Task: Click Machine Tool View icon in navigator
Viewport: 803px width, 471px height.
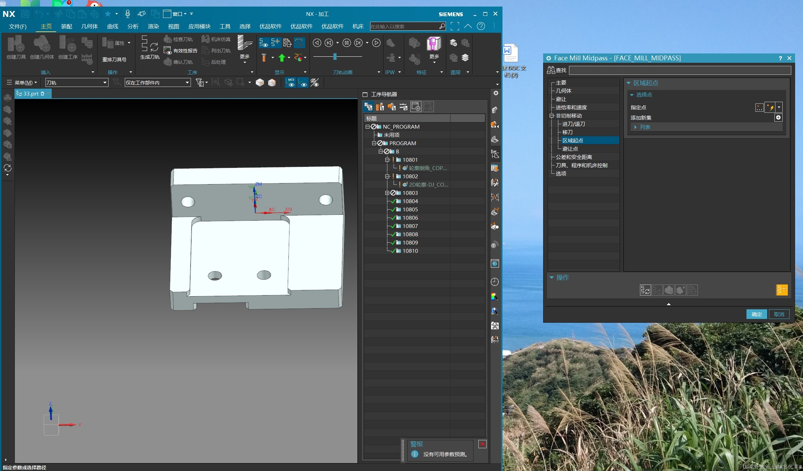Action: 380,107
